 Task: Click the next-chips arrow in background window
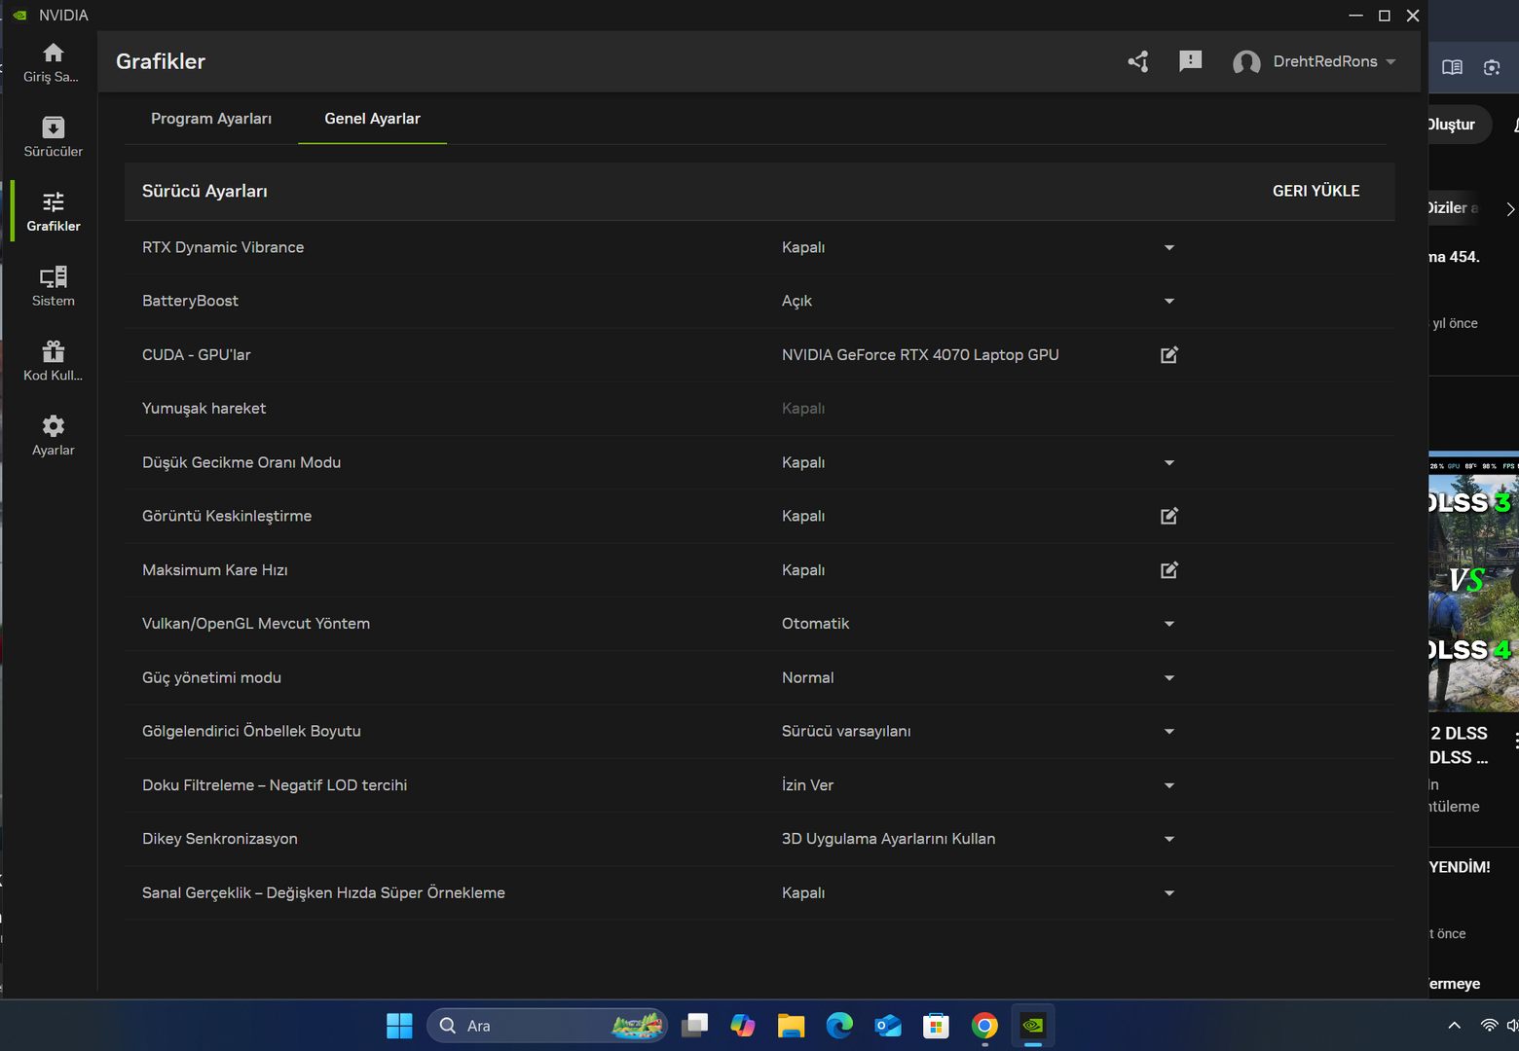(1509, 209)
